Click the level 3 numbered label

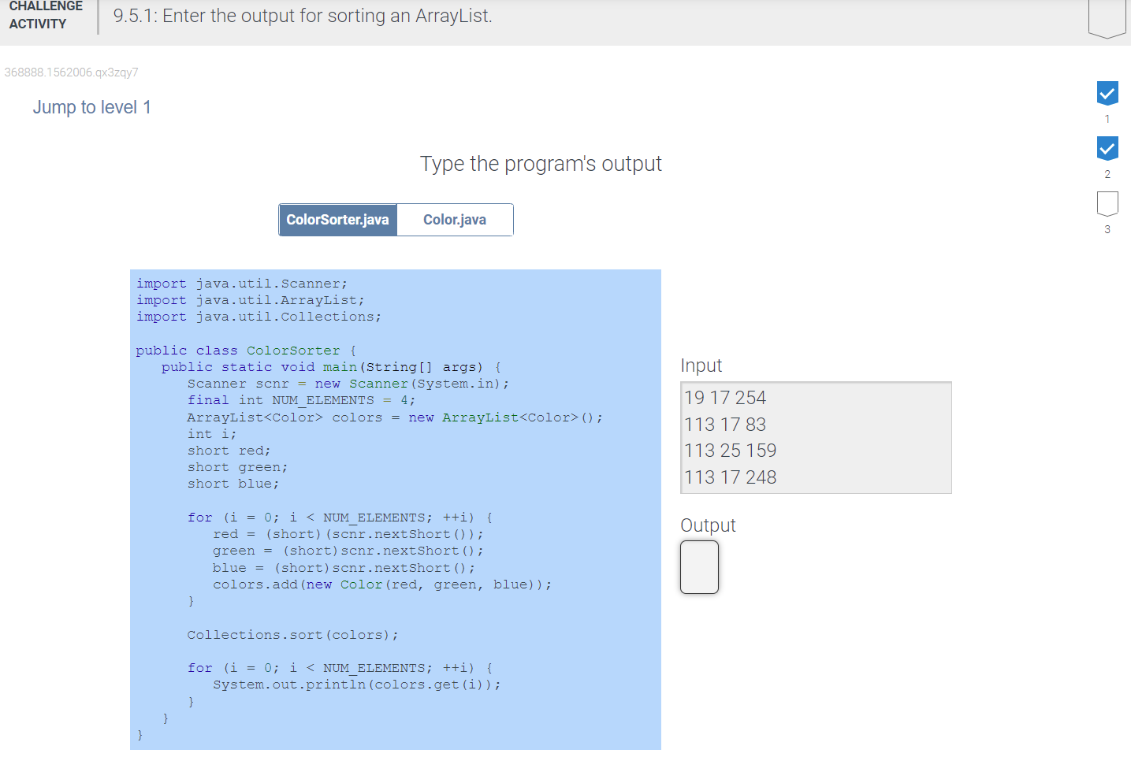click(1107, 229)
